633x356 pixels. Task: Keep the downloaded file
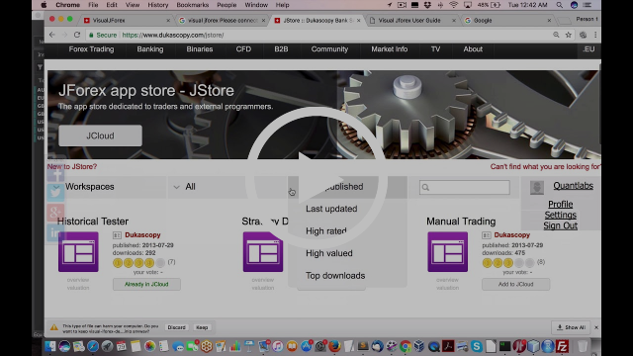pos(202,327)
